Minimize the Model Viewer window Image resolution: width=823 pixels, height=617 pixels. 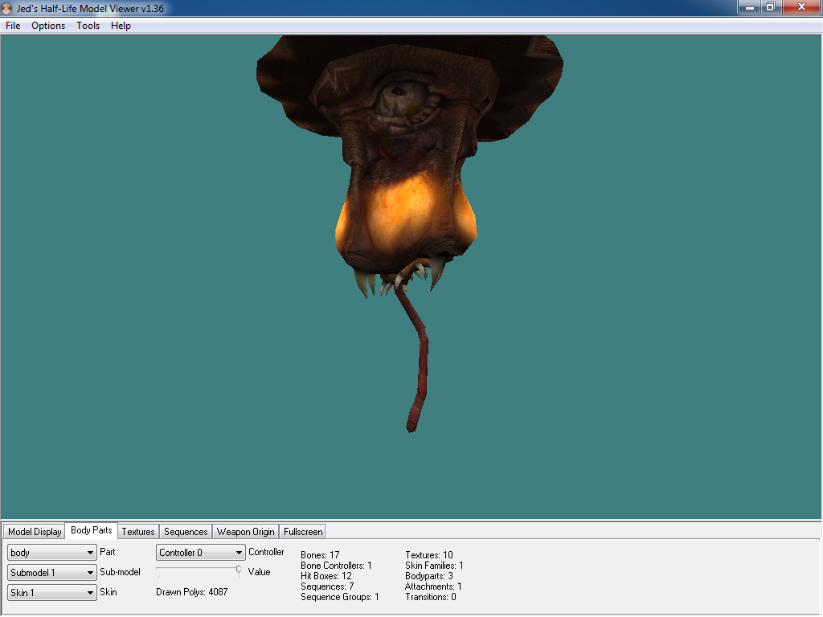[750, 7]
